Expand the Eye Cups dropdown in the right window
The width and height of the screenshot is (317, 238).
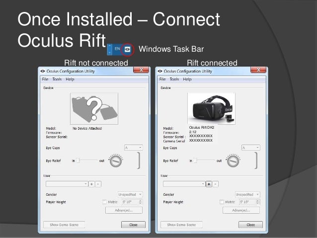click(251, 148)
